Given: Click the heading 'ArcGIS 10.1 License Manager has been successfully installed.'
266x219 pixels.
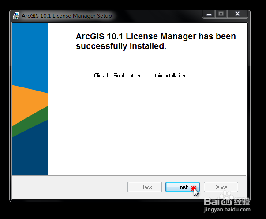Looking at the screenshot, I should 156,41.
